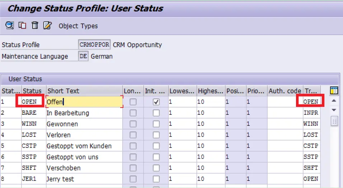Toggle Long text checkbox for LOST row
The height and width of the screenshot is (188, 343).
pos(133,135)
